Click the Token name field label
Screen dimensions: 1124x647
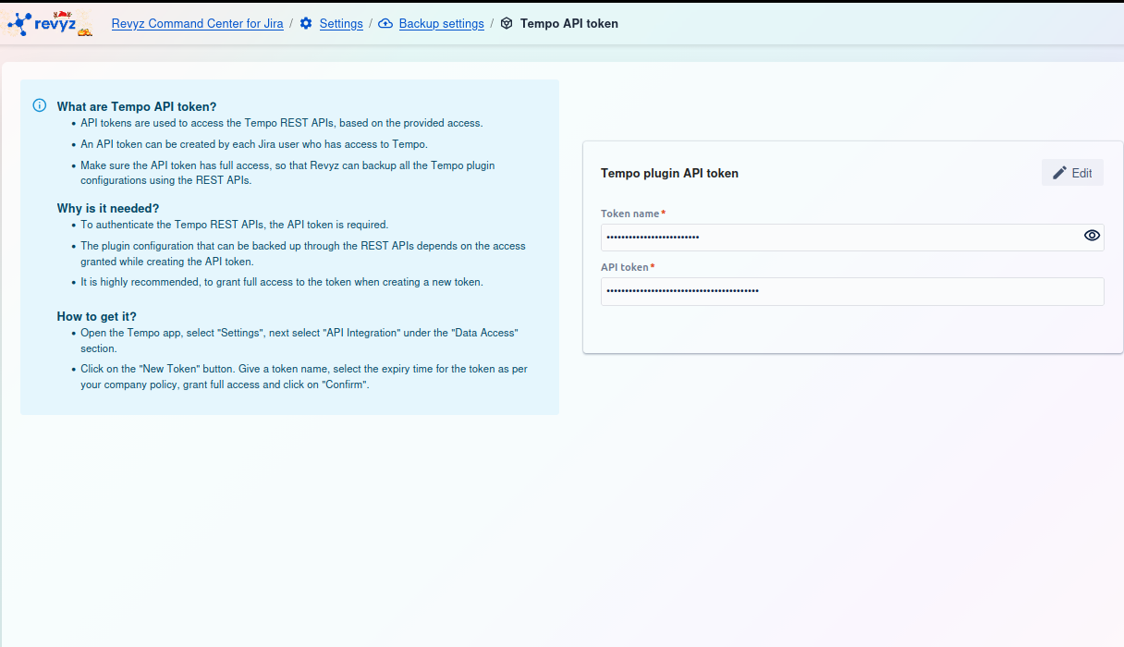[x=630, y=214]
